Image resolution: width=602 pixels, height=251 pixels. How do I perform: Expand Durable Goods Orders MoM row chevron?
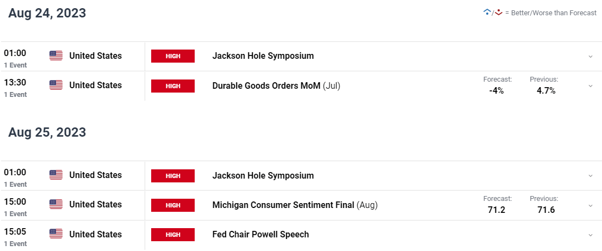click(x=591, y=86)
